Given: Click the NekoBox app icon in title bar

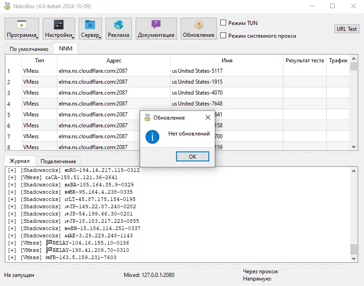Looking at the screenshot, I should [7, 6].
